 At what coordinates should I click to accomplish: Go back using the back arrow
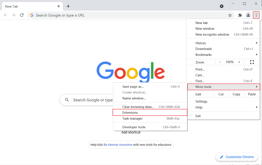click(6, 15)
